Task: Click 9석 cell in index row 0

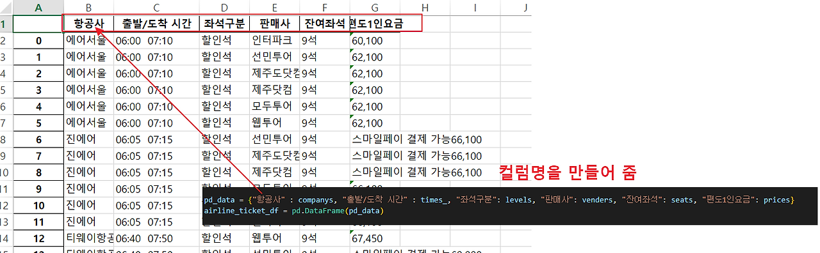Action: (x=324, y=41)
